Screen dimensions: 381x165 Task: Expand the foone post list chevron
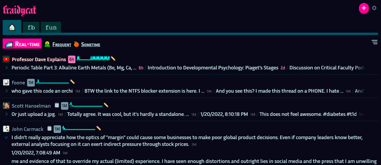click(6, 91)
